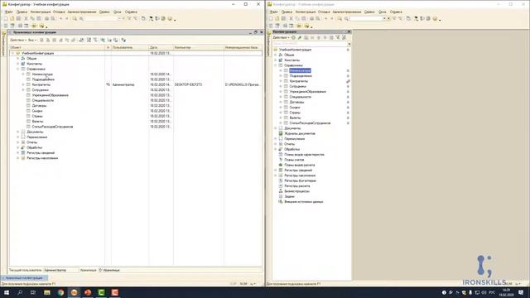Screen dimensions: 530x298
Task: Open Администрирование menu in left window
Action: (x=82, y=12)
